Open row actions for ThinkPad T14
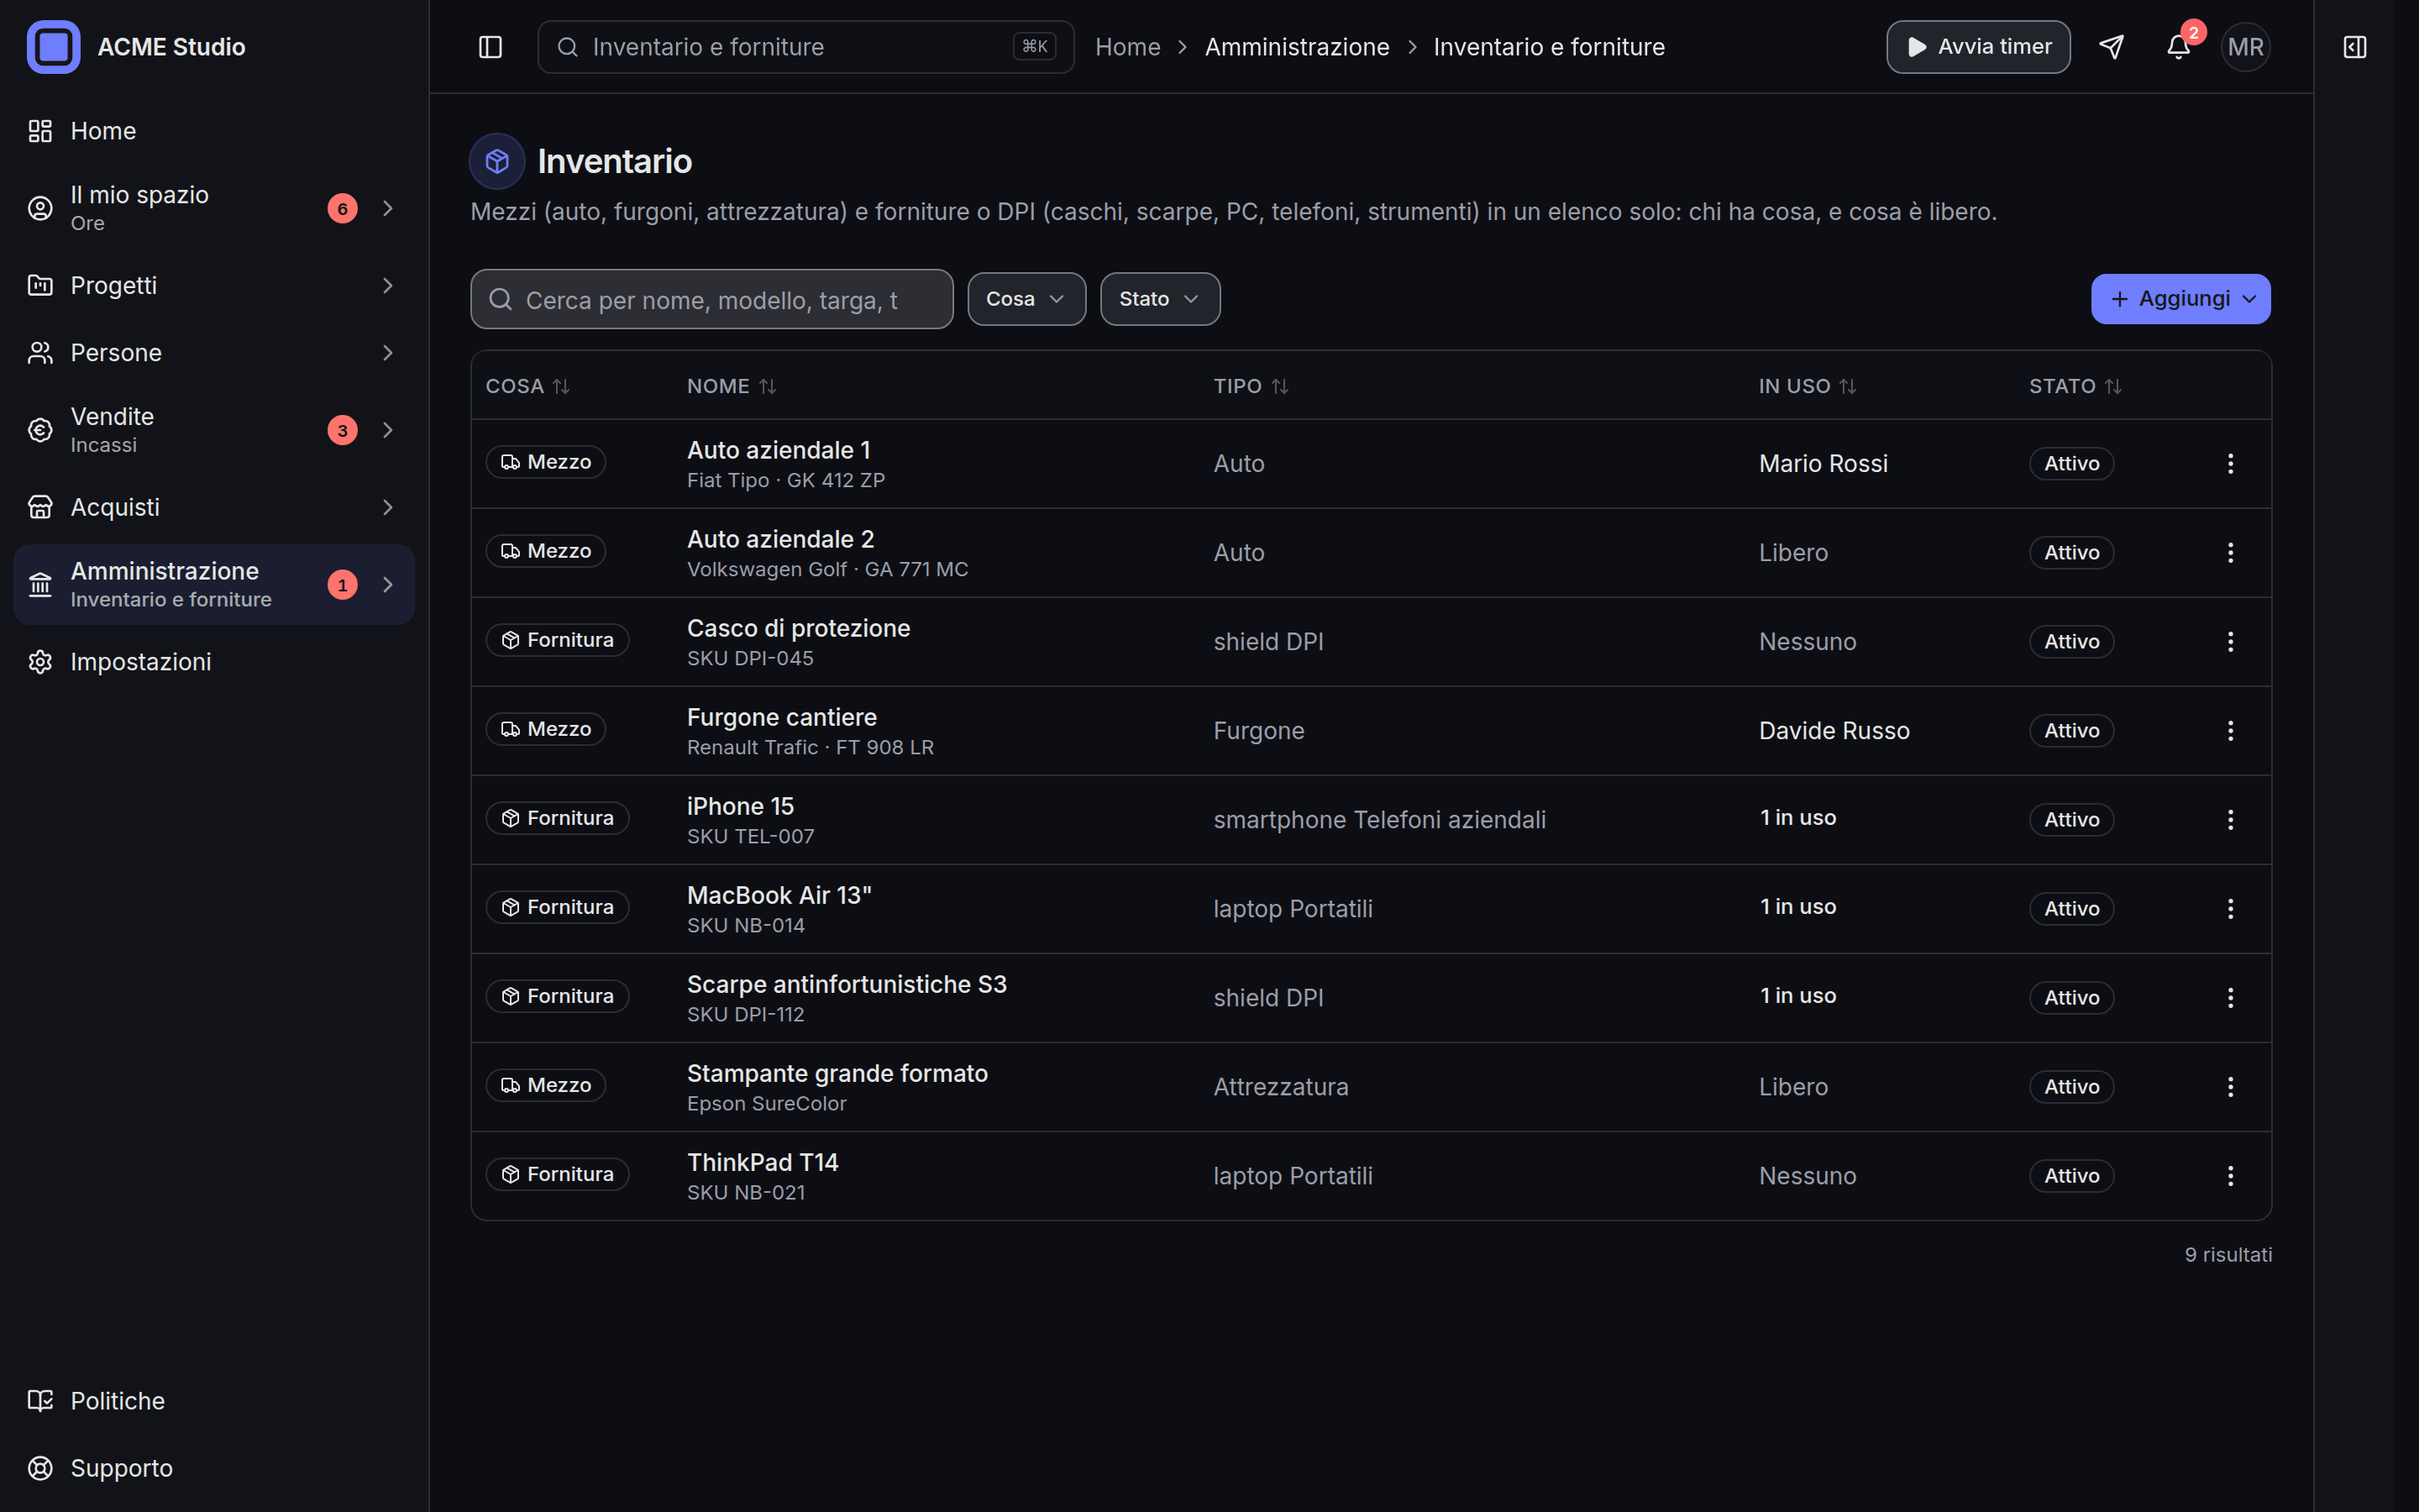Image resolution: width=2419 pixels, height=1512 pixels. [x=2230, y=1175]
